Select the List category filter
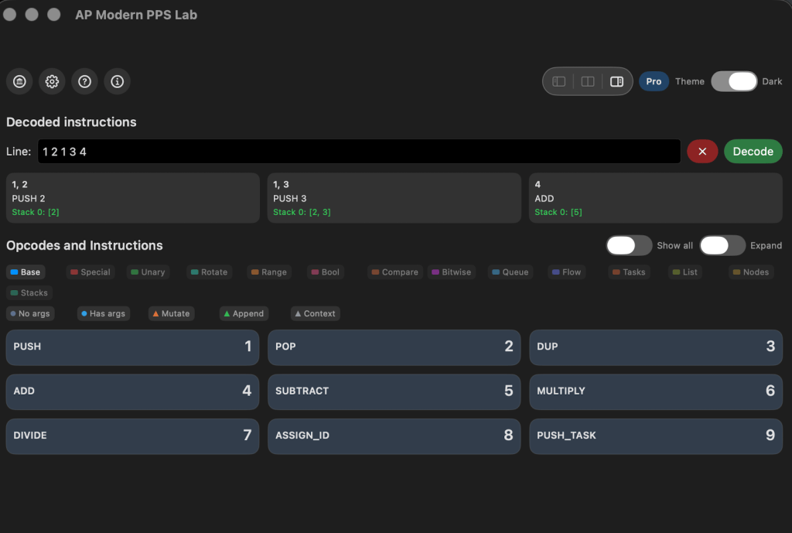This screenshot has width=792, height=533. (685, 272)
